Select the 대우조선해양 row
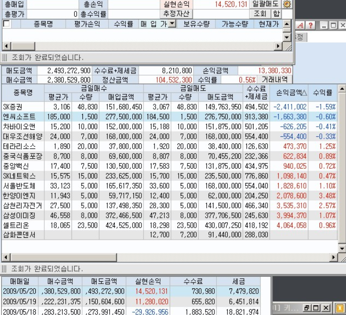This screenshot has height=315, width=346. click(x=169, y=137)
